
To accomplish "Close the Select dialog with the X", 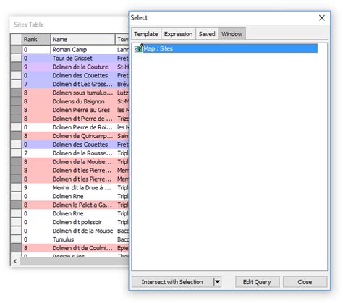I will pos(322,18).
